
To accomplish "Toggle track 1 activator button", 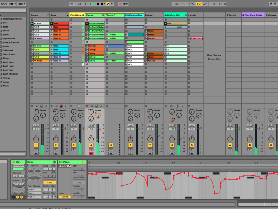I will click(x=36, y=145).
